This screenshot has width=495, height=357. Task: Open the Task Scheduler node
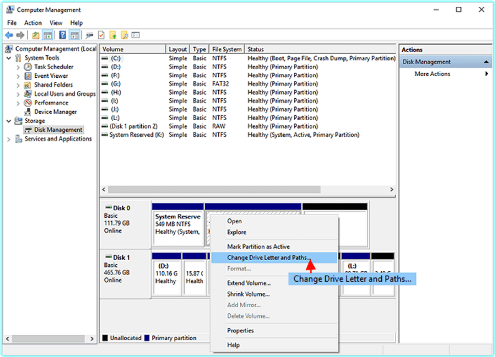53,67
